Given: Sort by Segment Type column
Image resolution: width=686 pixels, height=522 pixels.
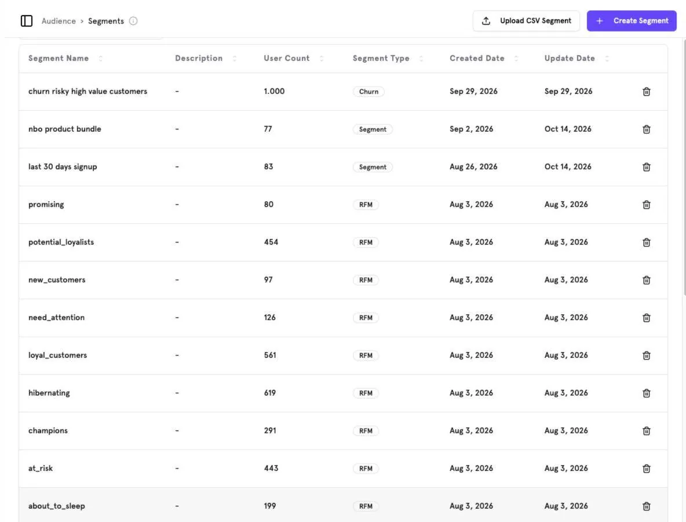Looking at the screenshot, I should tap(421, 58).
